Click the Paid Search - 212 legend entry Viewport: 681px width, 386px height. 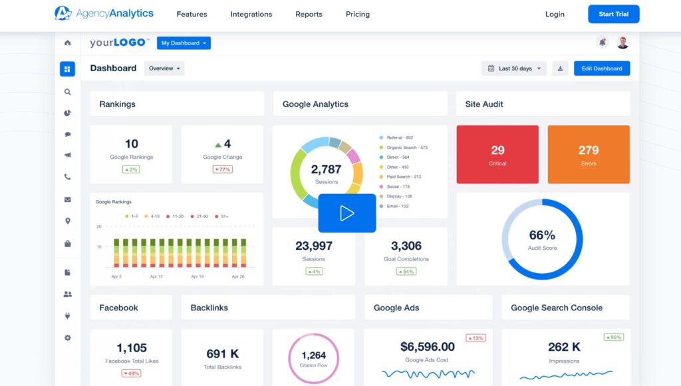[x=400, y=177]
